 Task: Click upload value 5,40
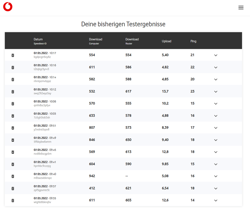165,55
